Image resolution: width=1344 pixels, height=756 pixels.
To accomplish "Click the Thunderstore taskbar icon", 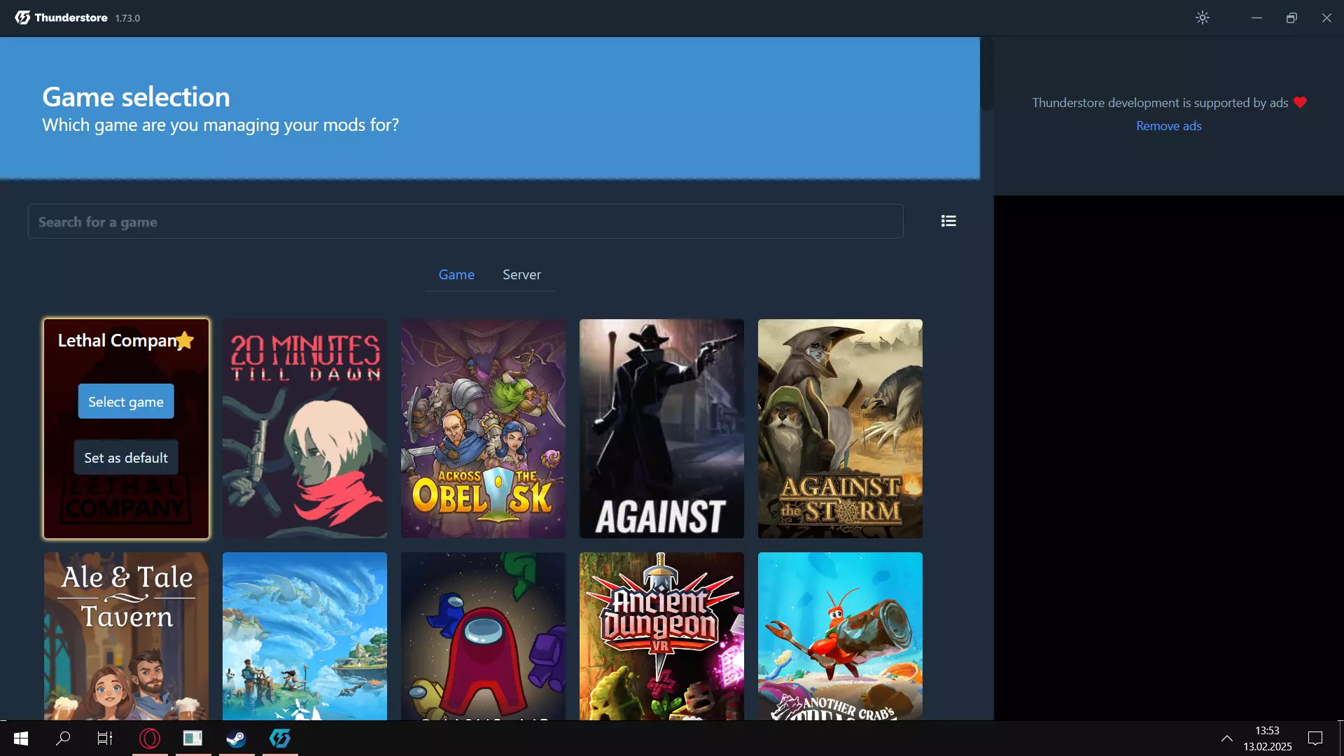I will 280,738.
